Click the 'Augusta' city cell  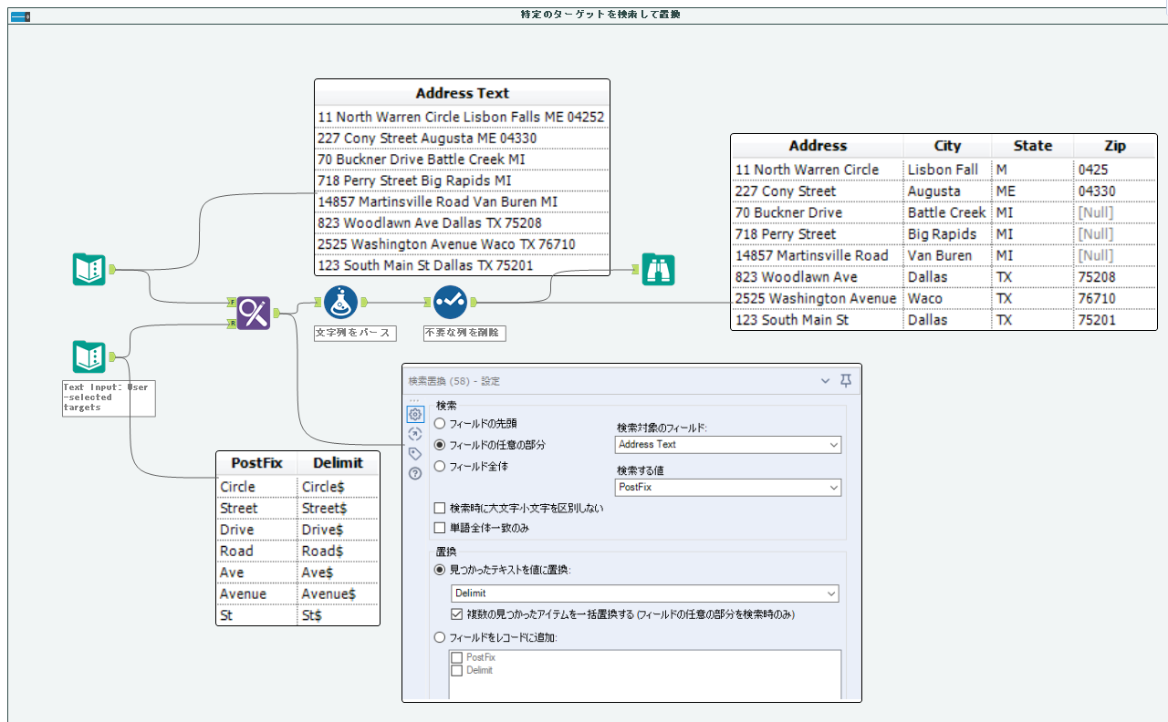tap(947, 191)
